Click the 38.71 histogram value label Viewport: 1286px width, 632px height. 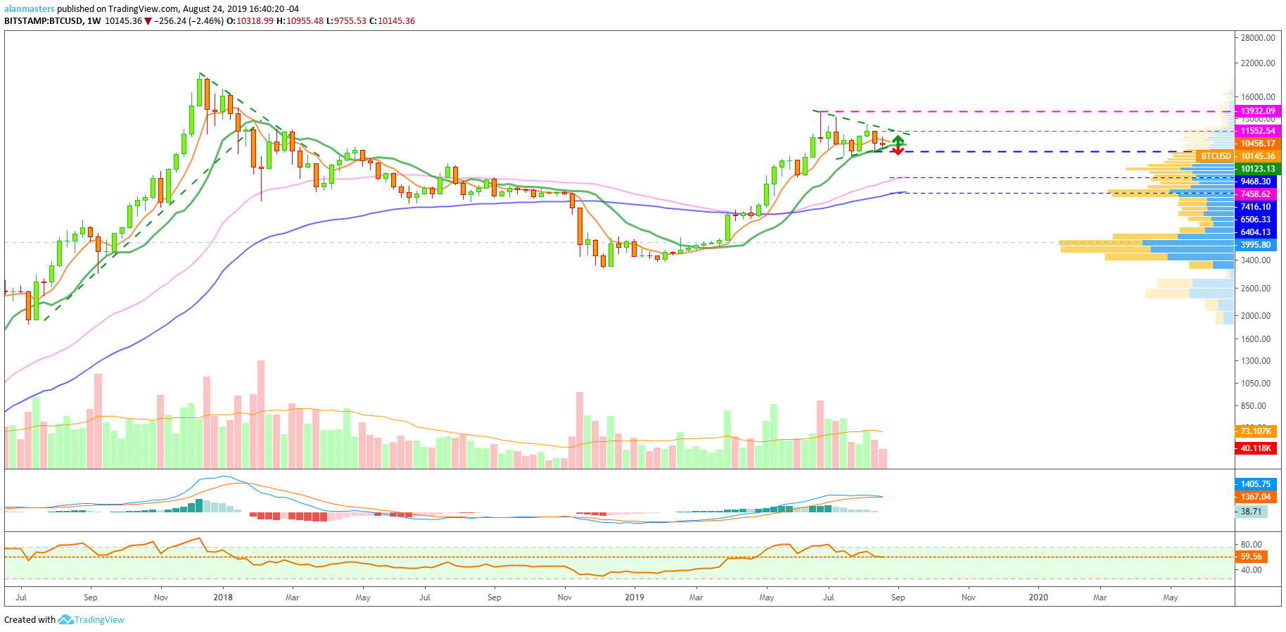[1252, 512]
